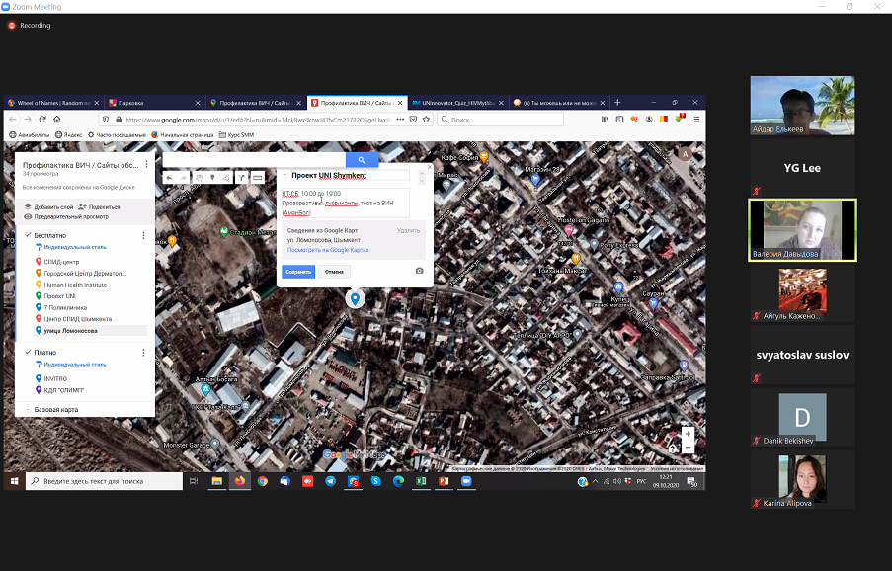
Task: Toggle Firefox sidebar view icon
Action: (619, 120)
